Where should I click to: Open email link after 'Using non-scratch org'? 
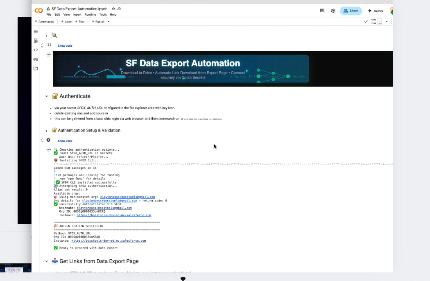click(x=127, y=197)
